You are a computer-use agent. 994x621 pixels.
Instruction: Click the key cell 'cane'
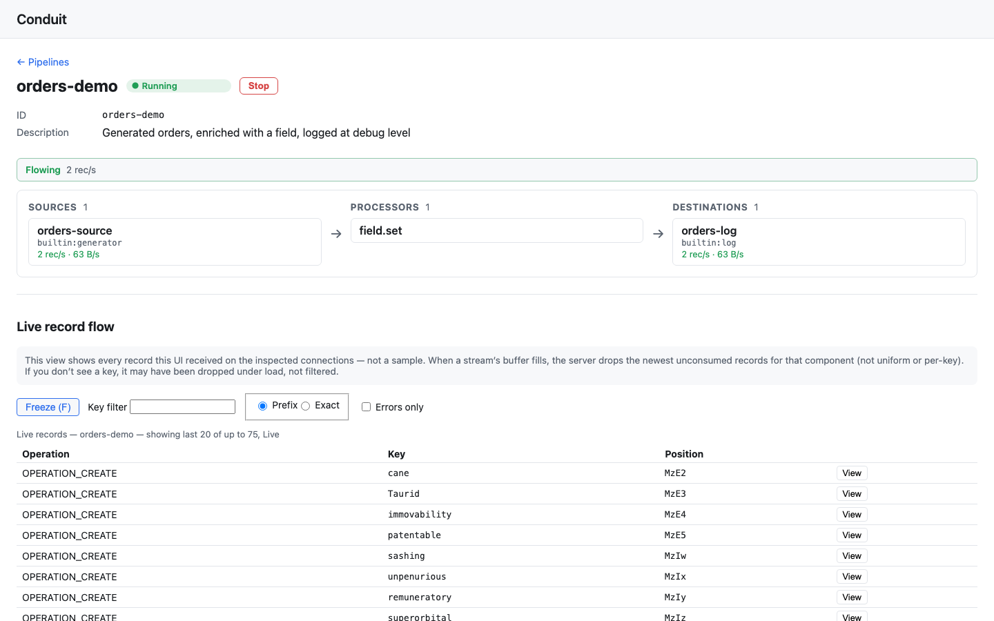click(x=398, y=473)
